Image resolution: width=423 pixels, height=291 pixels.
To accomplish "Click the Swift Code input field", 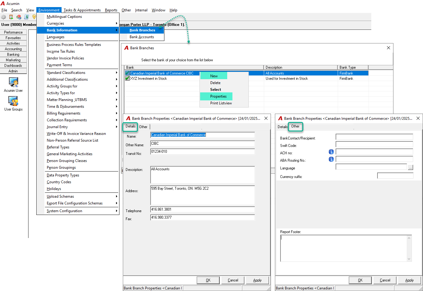I will (x=374, y=144).
